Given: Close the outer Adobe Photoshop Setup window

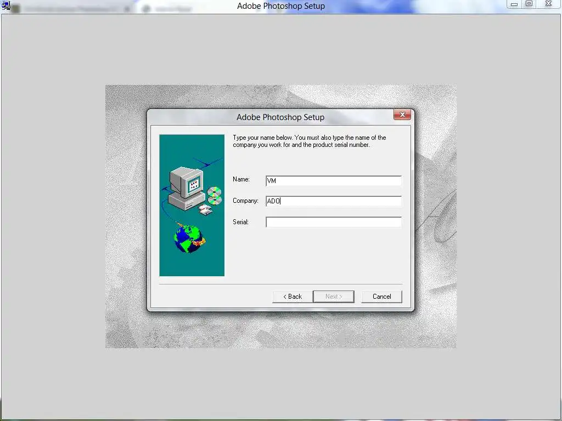Looking at the screenshot, I should 548,4.
